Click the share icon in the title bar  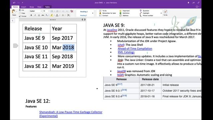click(193, 3)
